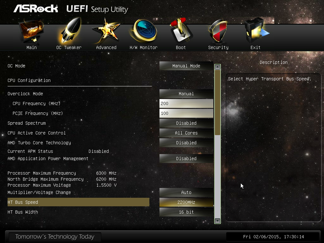
Task: Select the Exit door icon
Action: click(x=256, y=31)
